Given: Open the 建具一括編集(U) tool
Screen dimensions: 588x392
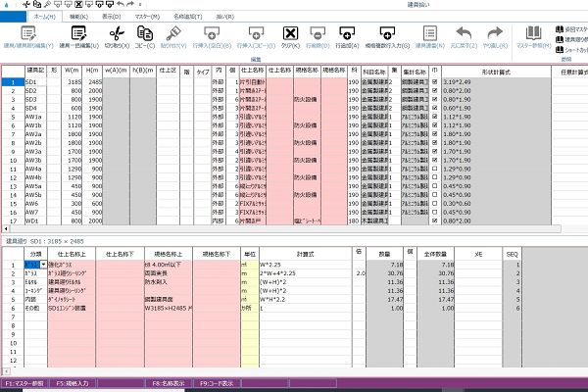Looking at the screenshot, I should (78, 37).
